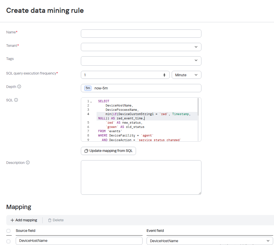This screenshot has width=274, height=245.
Task: Click the SQL editor vertical scrollbar
Action: [198, 107]
